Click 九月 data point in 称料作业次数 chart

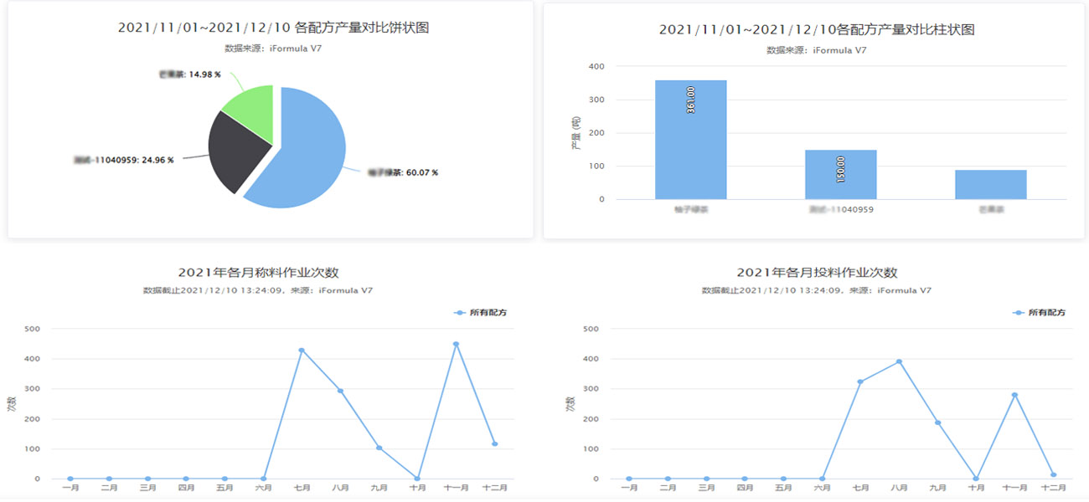click(x=379, y=448)
